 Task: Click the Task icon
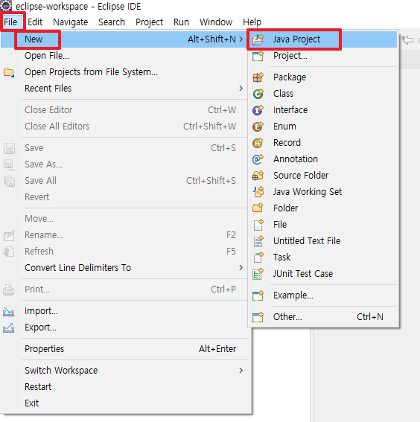point(258,258)
